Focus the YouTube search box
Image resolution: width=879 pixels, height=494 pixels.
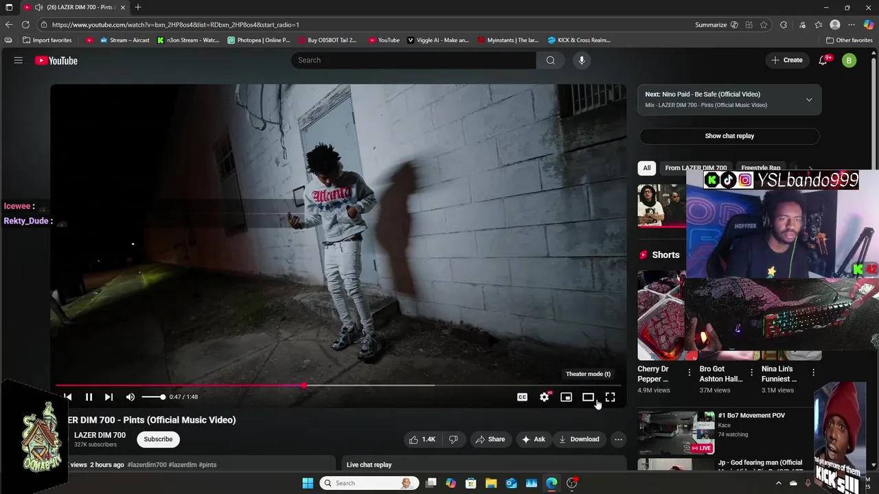[413, 60]
